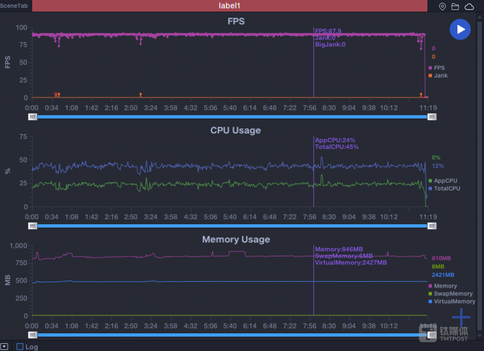This screenshot has height=351, width=484.
Task: Click the FPS chart left range handle
Action: 33,117
